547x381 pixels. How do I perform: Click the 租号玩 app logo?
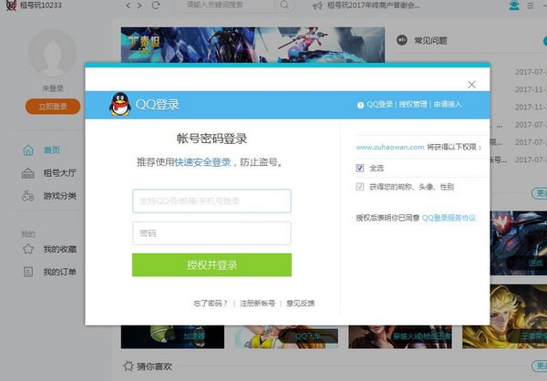coord(11,5)
